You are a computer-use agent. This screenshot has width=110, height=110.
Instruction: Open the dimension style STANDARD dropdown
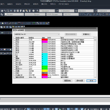click(66, 11)
